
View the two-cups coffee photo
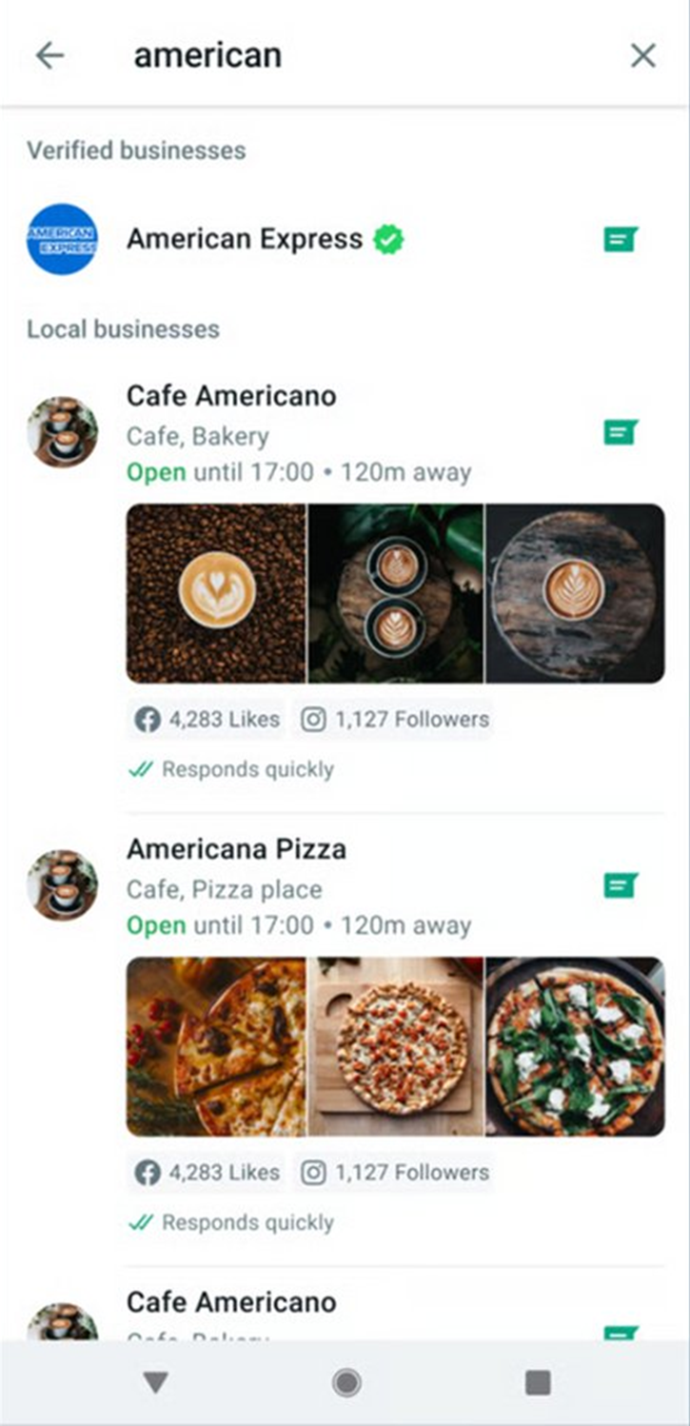click(x=396, y=593)
